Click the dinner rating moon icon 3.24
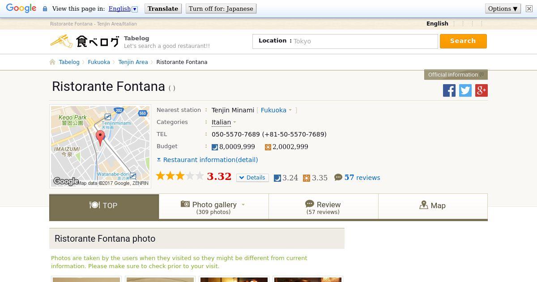Image resolution: width=537 pixels, height=282 pixels. click(x=277, y=178)
